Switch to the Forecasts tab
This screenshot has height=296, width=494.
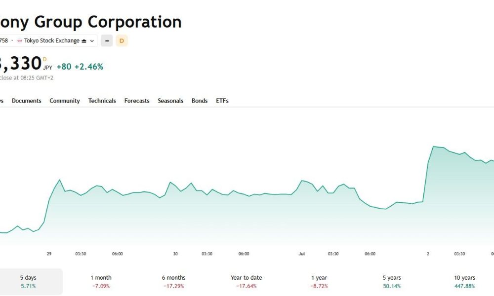137,101
